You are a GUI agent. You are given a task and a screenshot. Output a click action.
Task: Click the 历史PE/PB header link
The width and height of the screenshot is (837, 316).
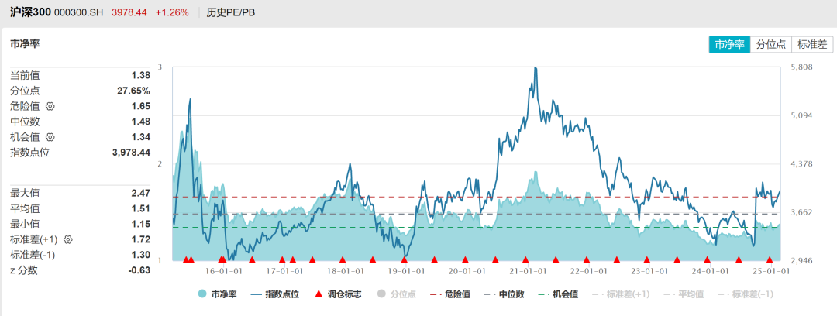click(231, 12)
